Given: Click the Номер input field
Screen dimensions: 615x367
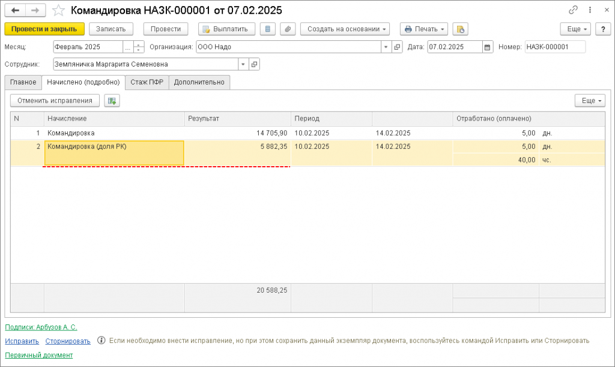Looking at the screenshot, I should 555,47.
